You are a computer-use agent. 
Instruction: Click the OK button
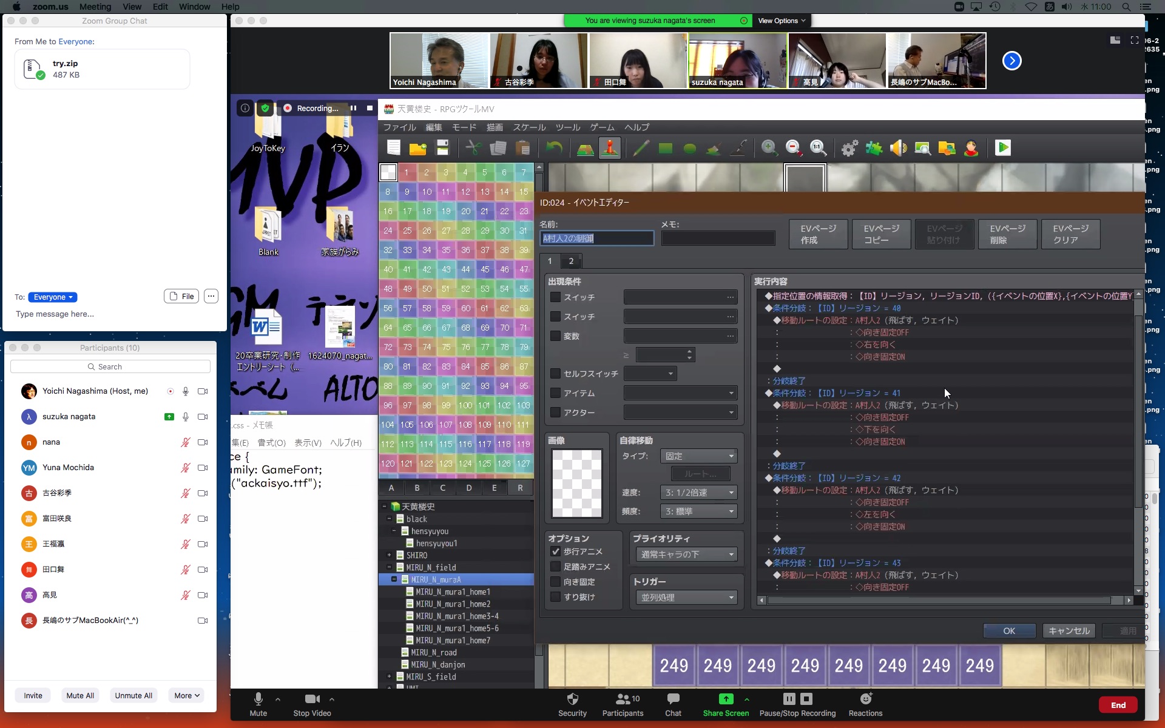coord(1008,631)
